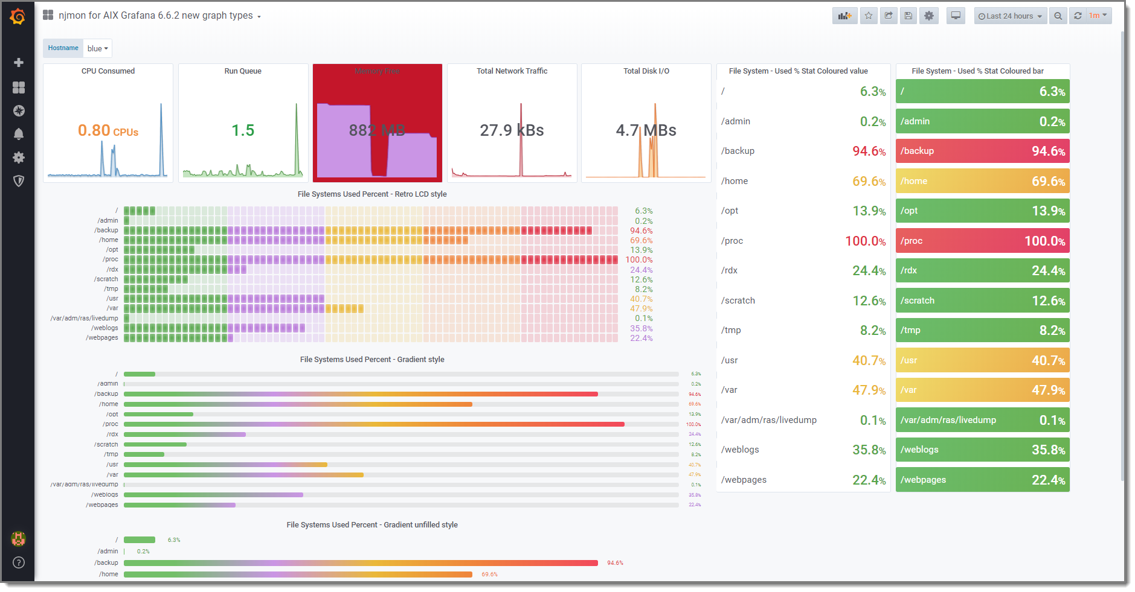Open the Alerting bell icon
The image size is (1135, 592).
click(19, 134)
